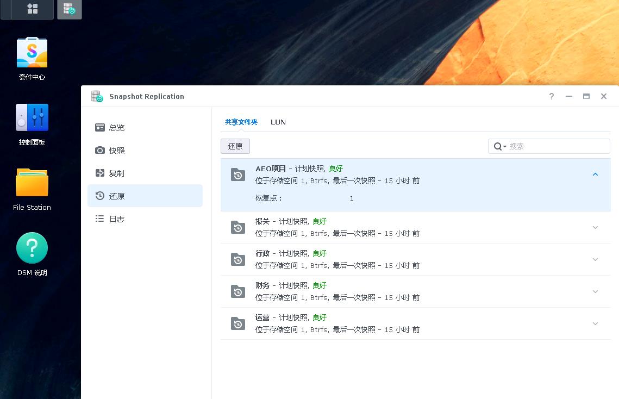619x399 pixels.
Task: Click the 行政 folder restore icon
Action: tap(238, 259)
